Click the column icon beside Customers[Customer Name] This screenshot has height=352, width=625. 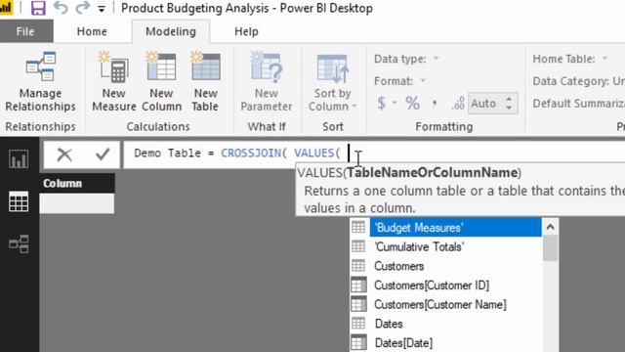(x=358, y=304)
